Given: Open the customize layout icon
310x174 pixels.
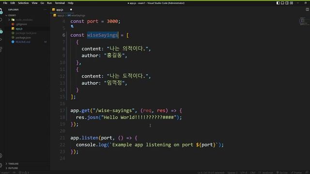Looking at the screenshot, I should tap(292, 3).
